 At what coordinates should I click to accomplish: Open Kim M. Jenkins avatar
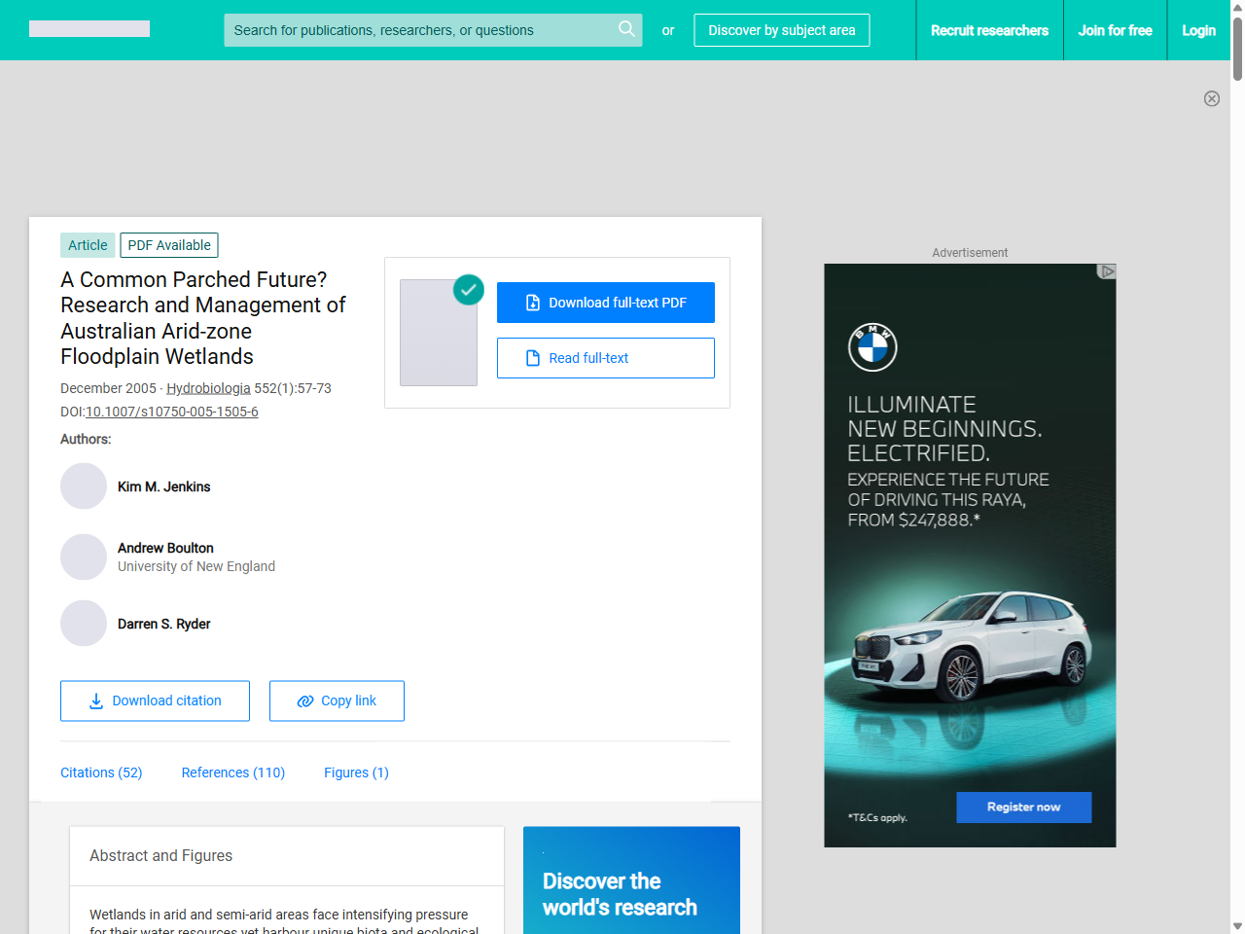84,486
